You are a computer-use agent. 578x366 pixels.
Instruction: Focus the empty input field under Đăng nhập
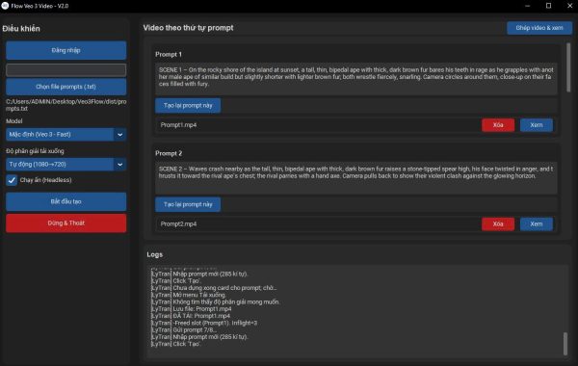point(66,70)
